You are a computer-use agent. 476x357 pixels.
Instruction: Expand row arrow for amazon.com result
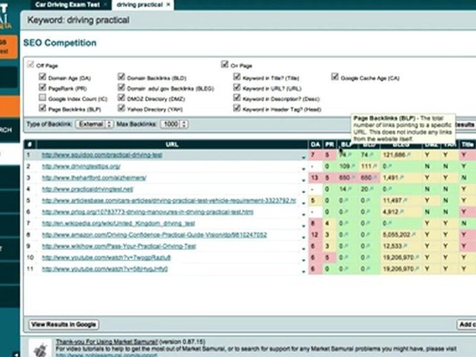[x=303, y=237]
